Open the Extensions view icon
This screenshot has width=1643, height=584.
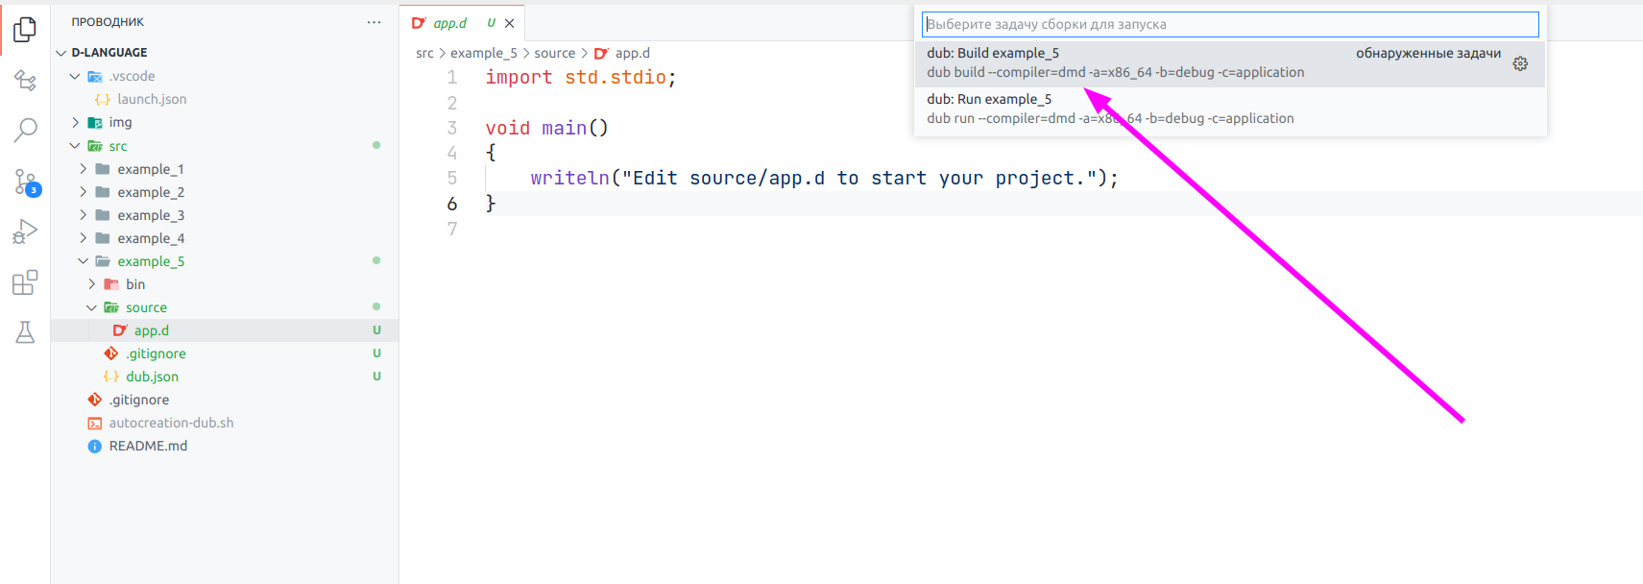(x=25, y=282)
